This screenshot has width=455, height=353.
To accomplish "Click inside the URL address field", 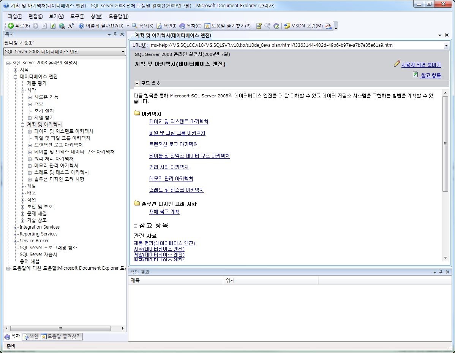I will [x=297, y=45].
